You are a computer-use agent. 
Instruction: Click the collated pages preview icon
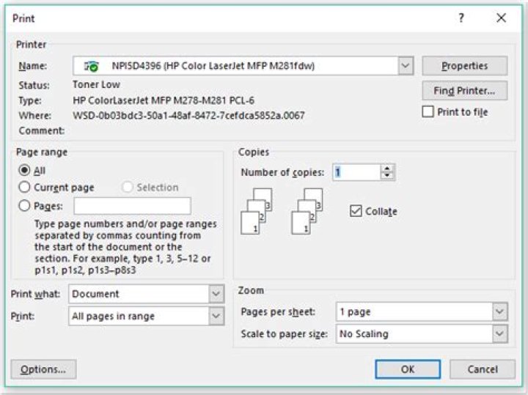257,211
